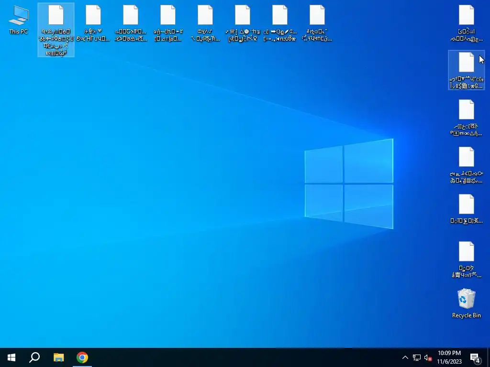
Task: Select the file whose name contains a right arrow and pencil
Action: 279,23
